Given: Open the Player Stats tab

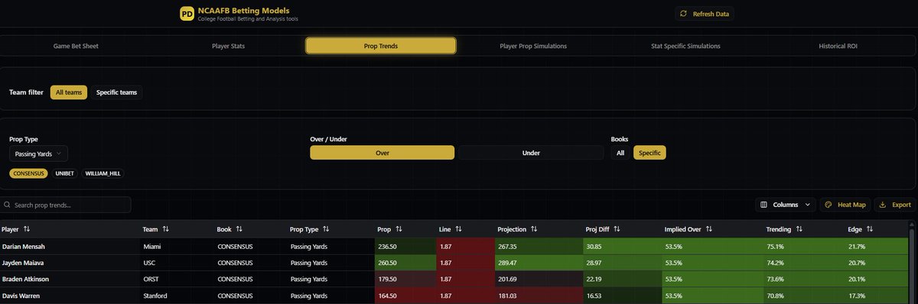Looking at the screenshot, I should (x=229, y=46).
